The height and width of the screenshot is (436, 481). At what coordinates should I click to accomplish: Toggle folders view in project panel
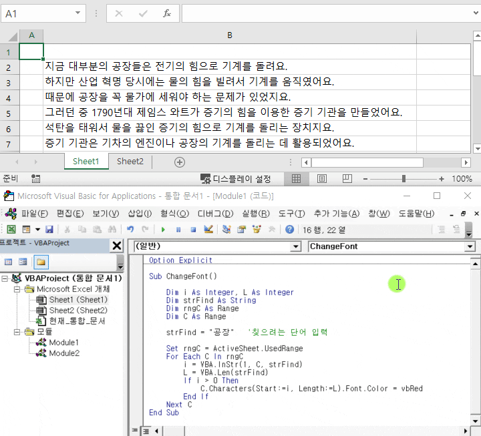click(41, 262)
